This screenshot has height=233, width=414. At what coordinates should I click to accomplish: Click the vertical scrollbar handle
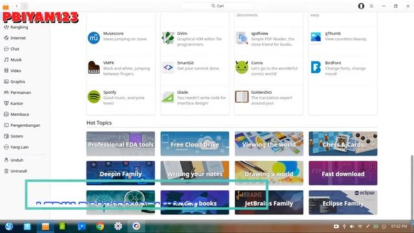point(411,187)
